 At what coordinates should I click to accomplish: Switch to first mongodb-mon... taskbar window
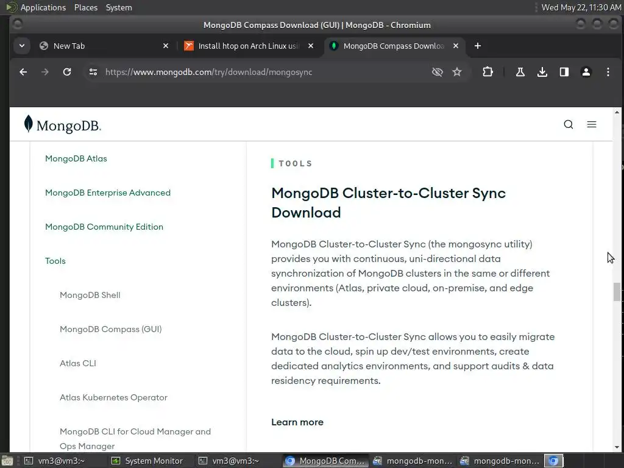coord(413,461)
